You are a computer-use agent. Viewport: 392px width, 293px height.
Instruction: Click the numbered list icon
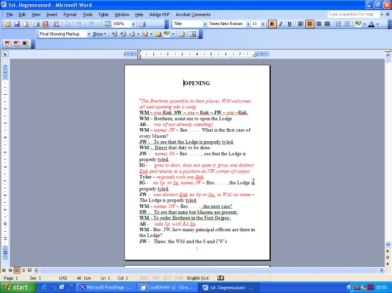(338, 24)
